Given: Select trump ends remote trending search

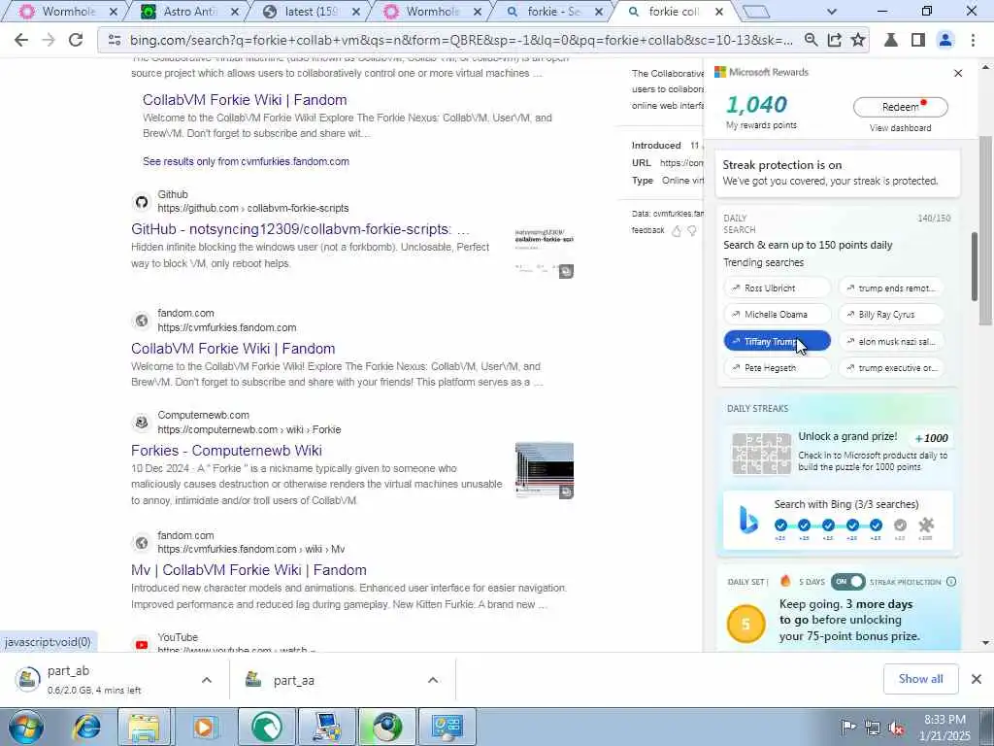Looking at the screenshot, I should click(x=891, y=288).
